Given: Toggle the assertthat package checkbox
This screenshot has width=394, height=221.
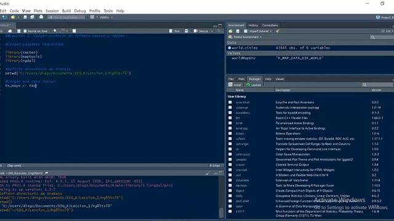Looking at the screenshot, I should coord(230,103).
